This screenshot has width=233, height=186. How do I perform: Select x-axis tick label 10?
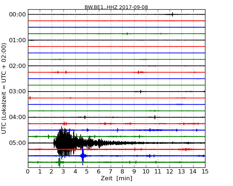146,171
